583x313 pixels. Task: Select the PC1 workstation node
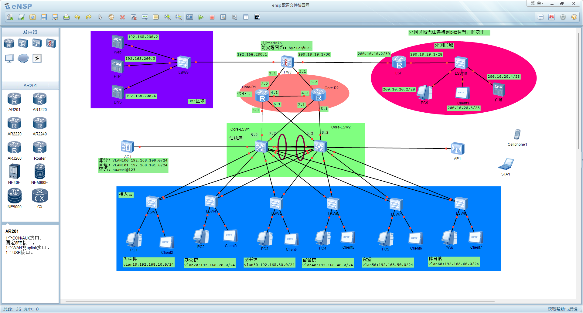tap(134, 240)
